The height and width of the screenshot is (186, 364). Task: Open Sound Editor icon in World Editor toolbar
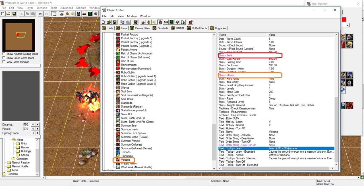click(73, 14)
